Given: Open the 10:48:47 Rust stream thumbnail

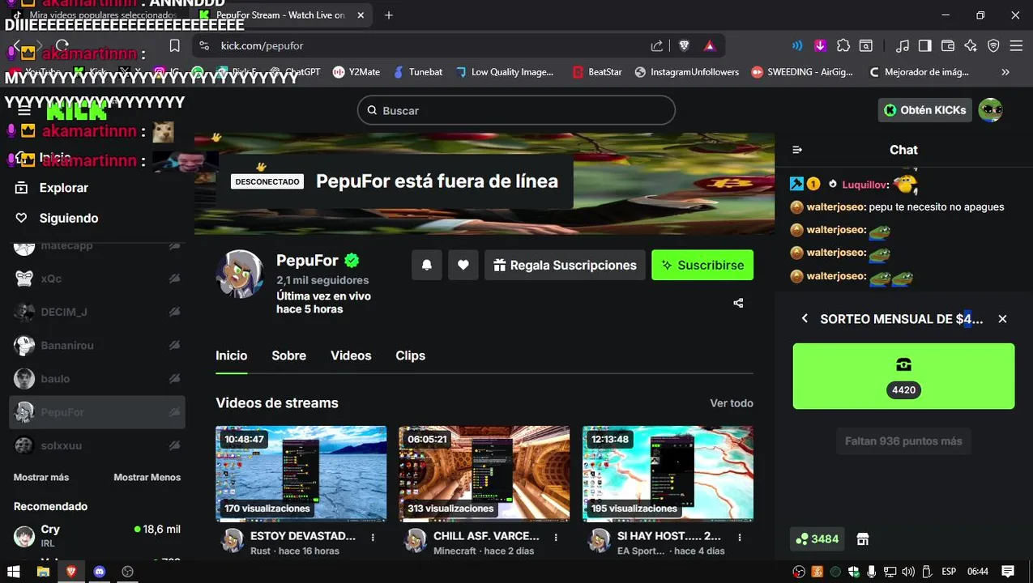Looking at the screenshot, I should 301,474.
